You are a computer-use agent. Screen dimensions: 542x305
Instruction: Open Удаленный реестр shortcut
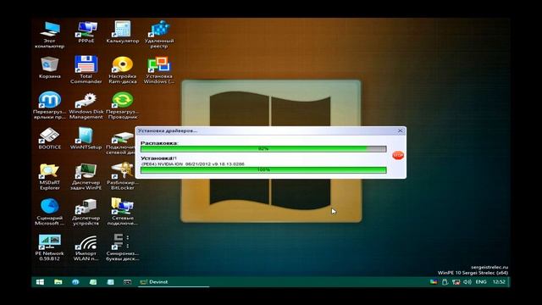(x=159, y=35)
